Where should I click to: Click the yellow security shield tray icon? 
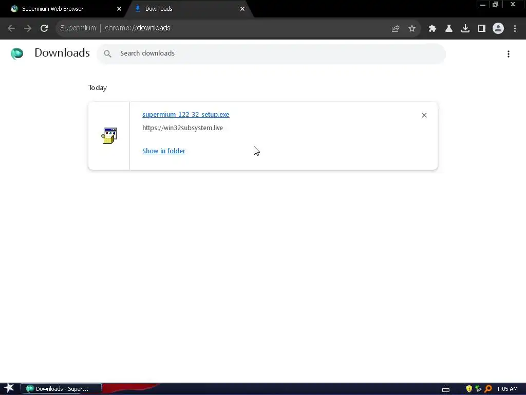(x=469, y=389)
